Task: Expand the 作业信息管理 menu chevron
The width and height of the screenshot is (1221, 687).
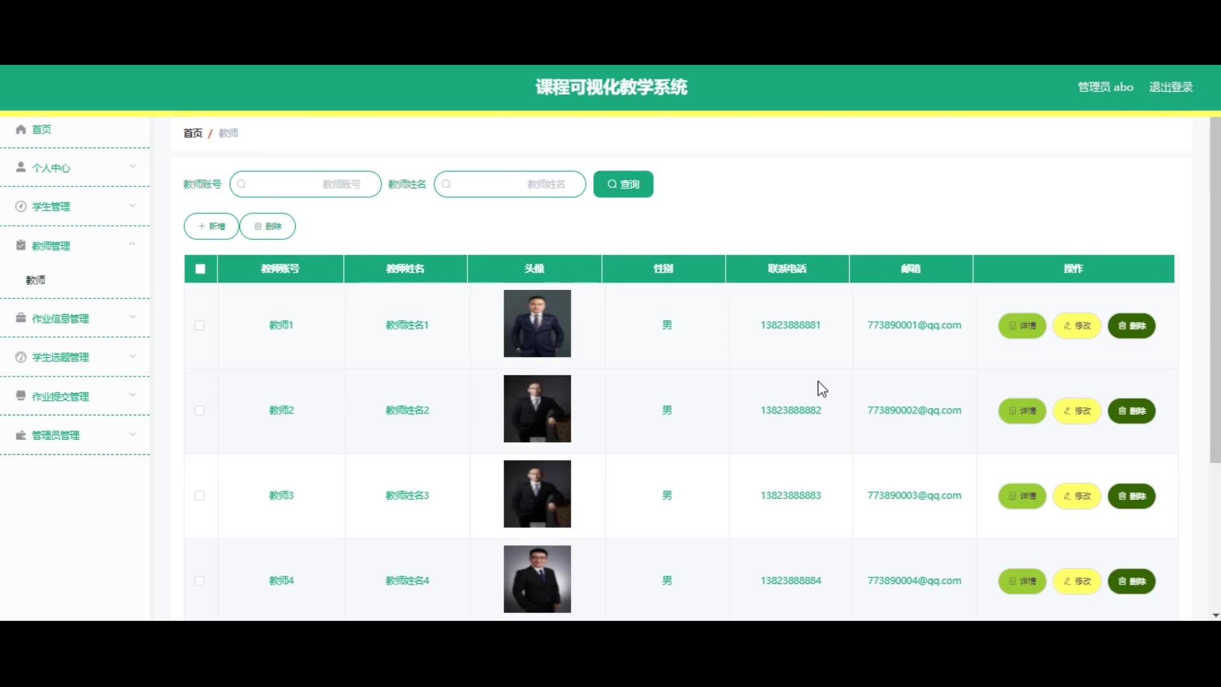Action: coord(132,317)
